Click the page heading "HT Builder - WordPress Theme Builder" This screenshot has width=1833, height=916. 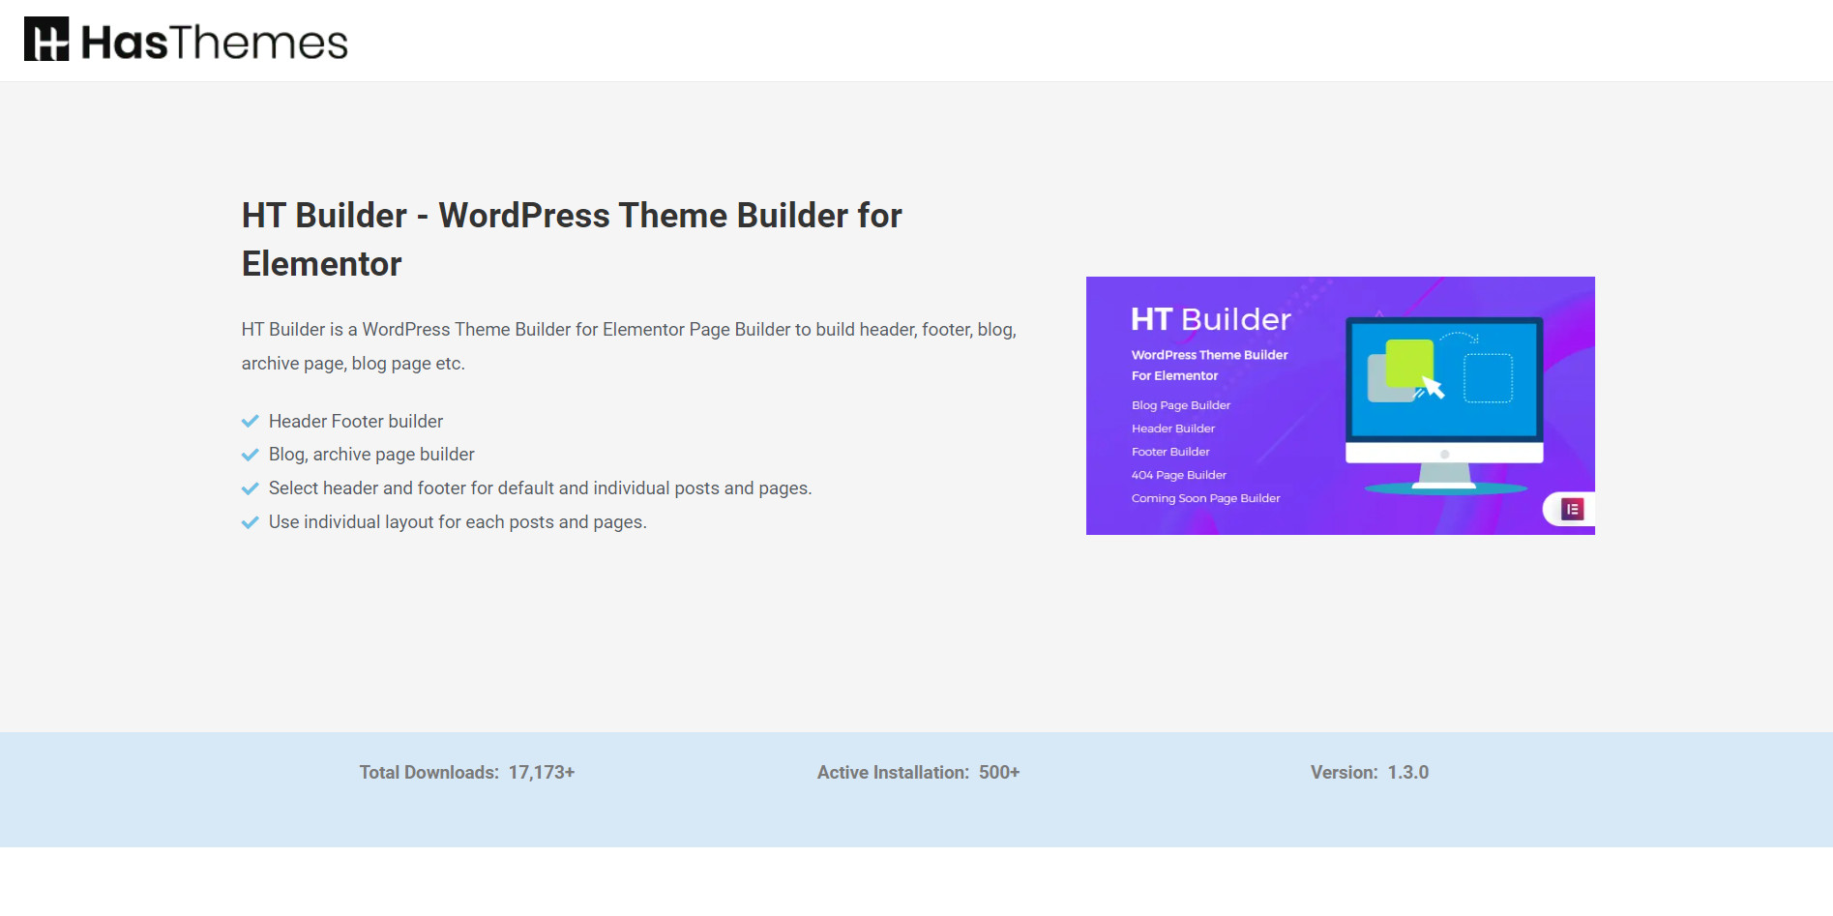tap(572, 239)
